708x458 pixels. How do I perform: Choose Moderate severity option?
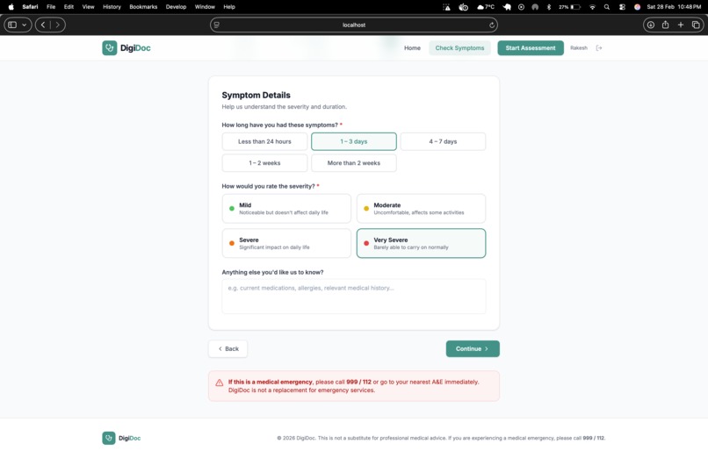point(421,208)
